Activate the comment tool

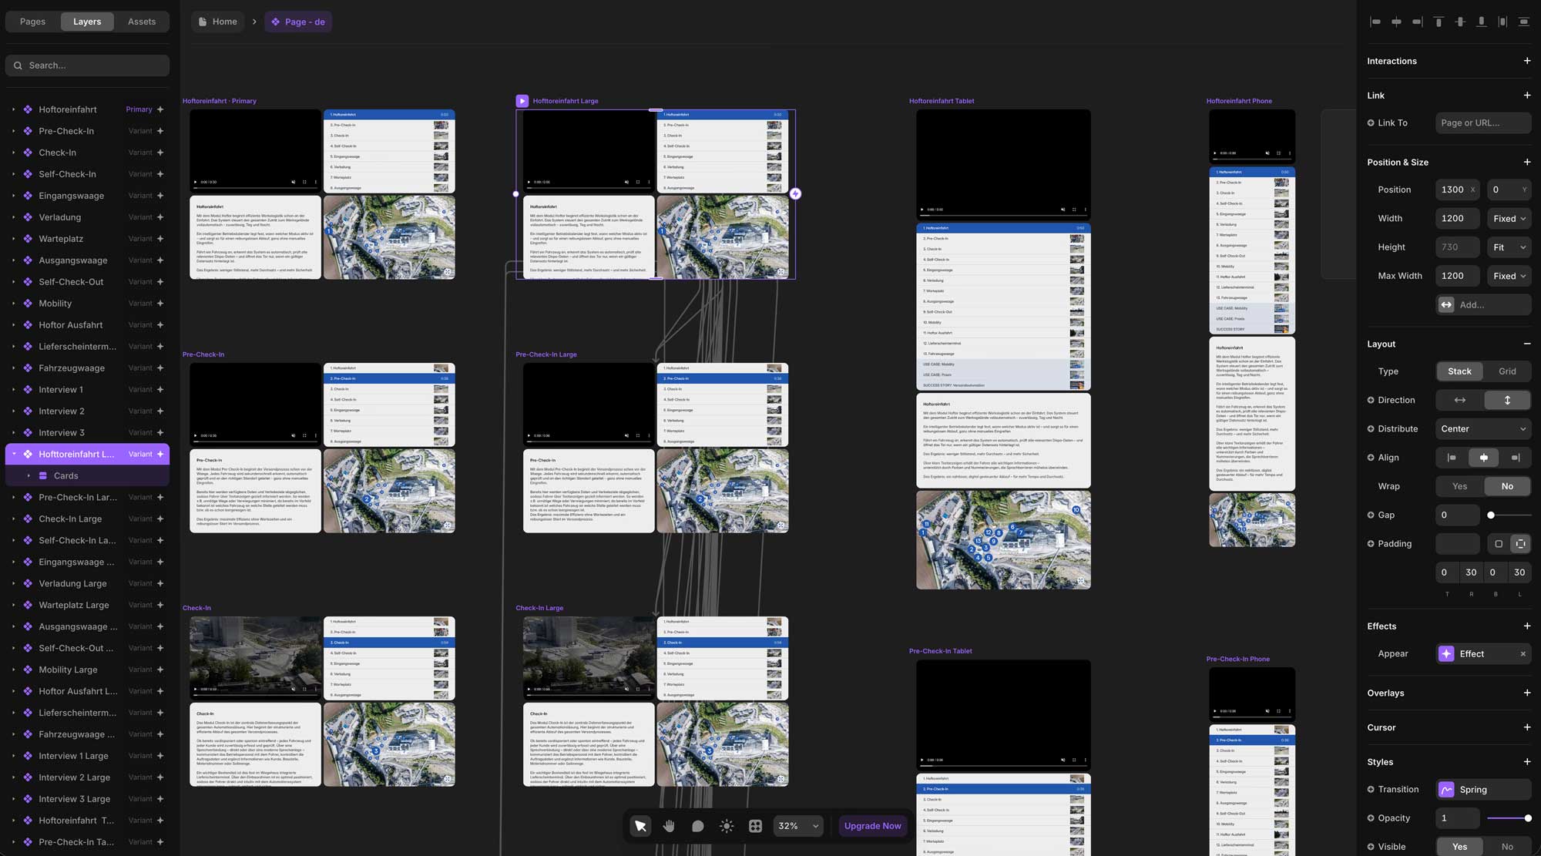(x=697, y=826)
